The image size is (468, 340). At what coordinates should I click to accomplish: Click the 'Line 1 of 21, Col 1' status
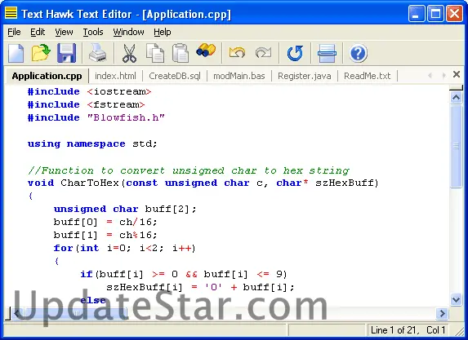coord(408,330)
